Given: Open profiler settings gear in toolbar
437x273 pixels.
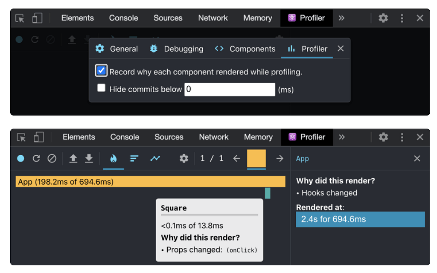Looking at the screenshot, I should (x=184, y=159).
